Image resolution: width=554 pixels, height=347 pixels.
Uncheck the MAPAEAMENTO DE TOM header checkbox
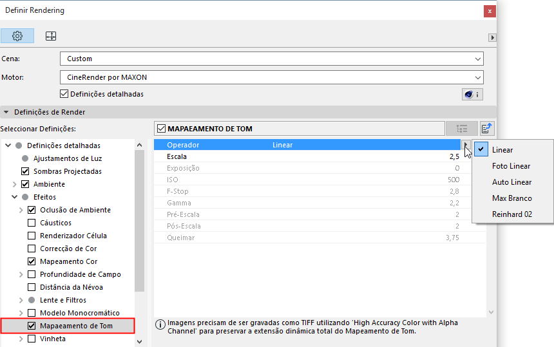[162, 129]
